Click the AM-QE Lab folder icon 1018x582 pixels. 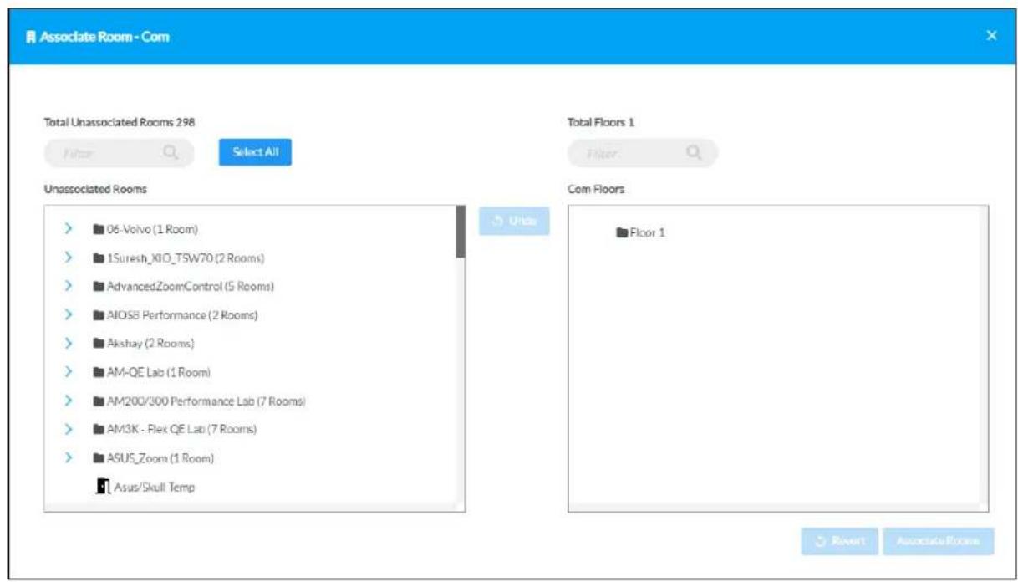click(99, 372)
